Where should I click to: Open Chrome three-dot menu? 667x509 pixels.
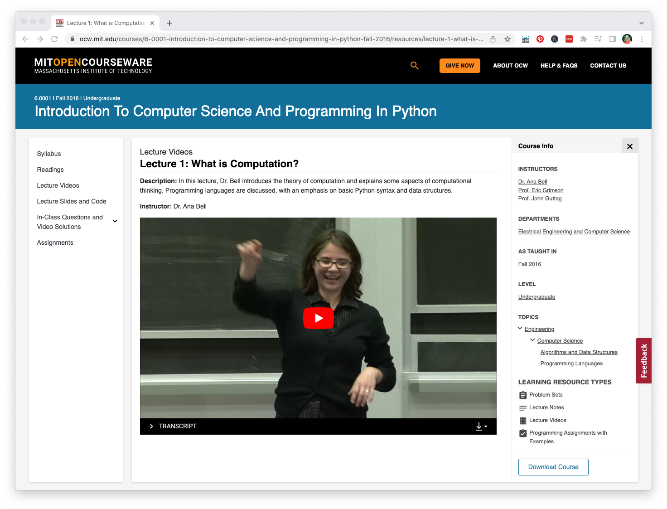(642, 39)
